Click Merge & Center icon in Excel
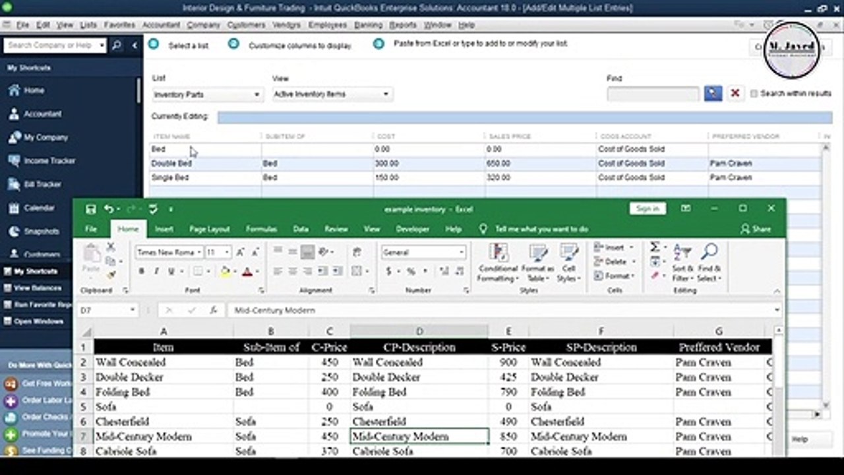The width and height of the screenshot is (844, 475). pos(357,271)
